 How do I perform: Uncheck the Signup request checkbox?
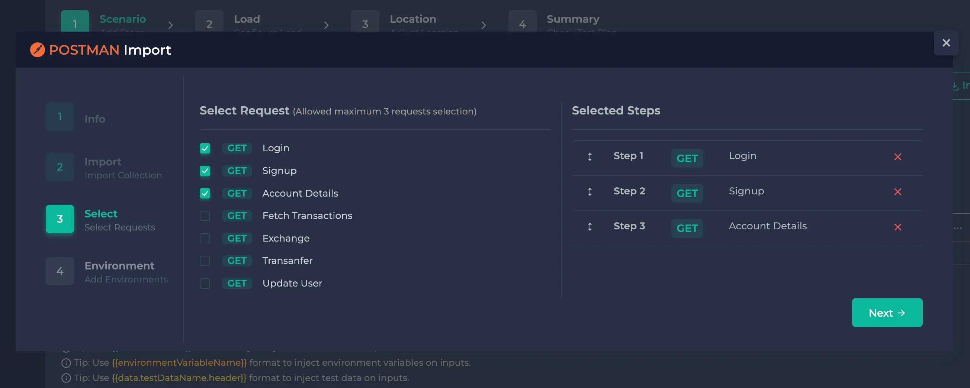[x=205, y=171]
